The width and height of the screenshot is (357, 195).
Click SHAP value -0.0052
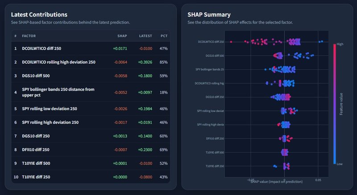(120, 92)
